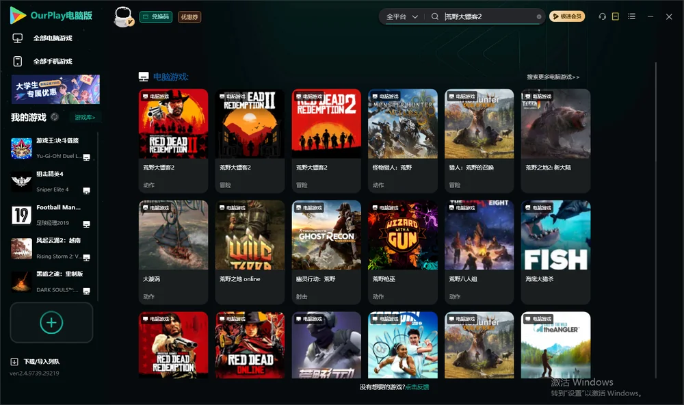Open the sunset-cover 荒野大镖客2 card
This screenshot has height=405, width=684.
(x=250, y=140)
